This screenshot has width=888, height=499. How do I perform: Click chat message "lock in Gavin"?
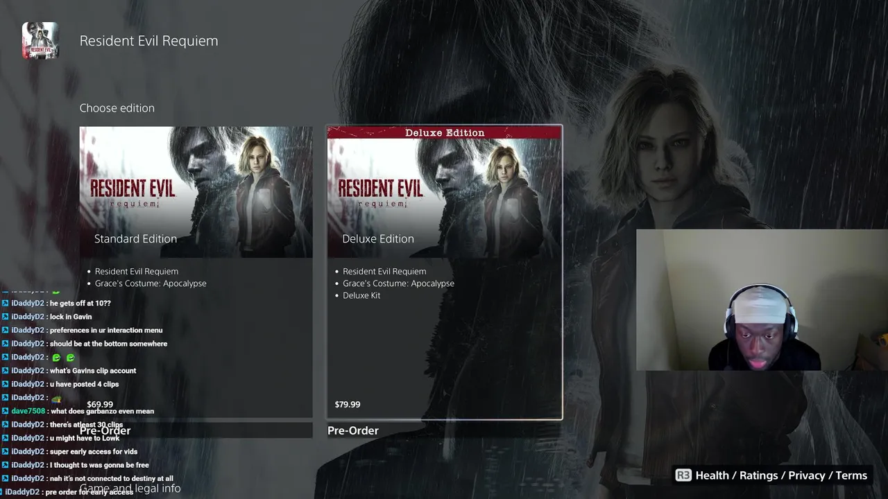click(71, 317)
